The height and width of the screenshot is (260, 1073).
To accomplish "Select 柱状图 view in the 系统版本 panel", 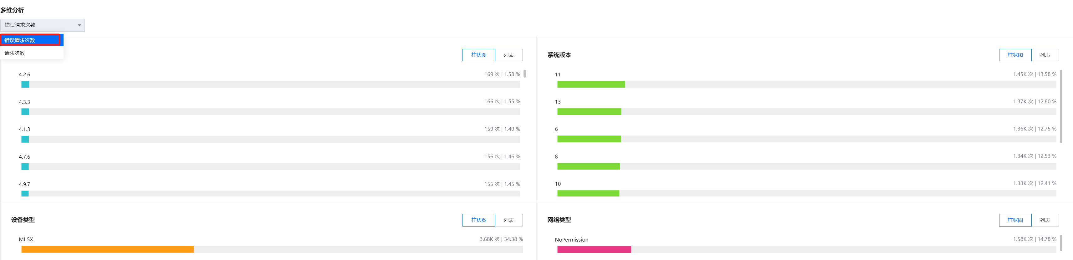I will click(x=1015, y=55).
